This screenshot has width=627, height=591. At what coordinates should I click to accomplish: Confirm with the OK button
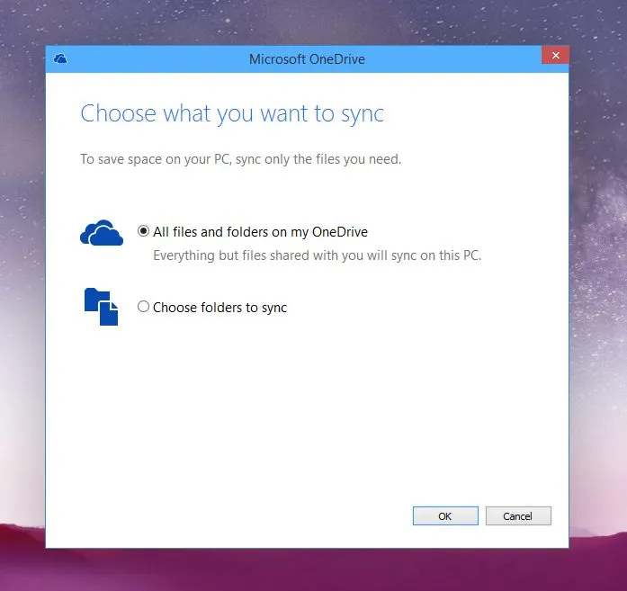(x=445, y=515)
